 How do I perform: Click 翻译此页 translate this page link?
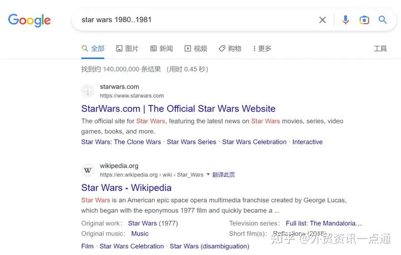click(x=223, y=174)
